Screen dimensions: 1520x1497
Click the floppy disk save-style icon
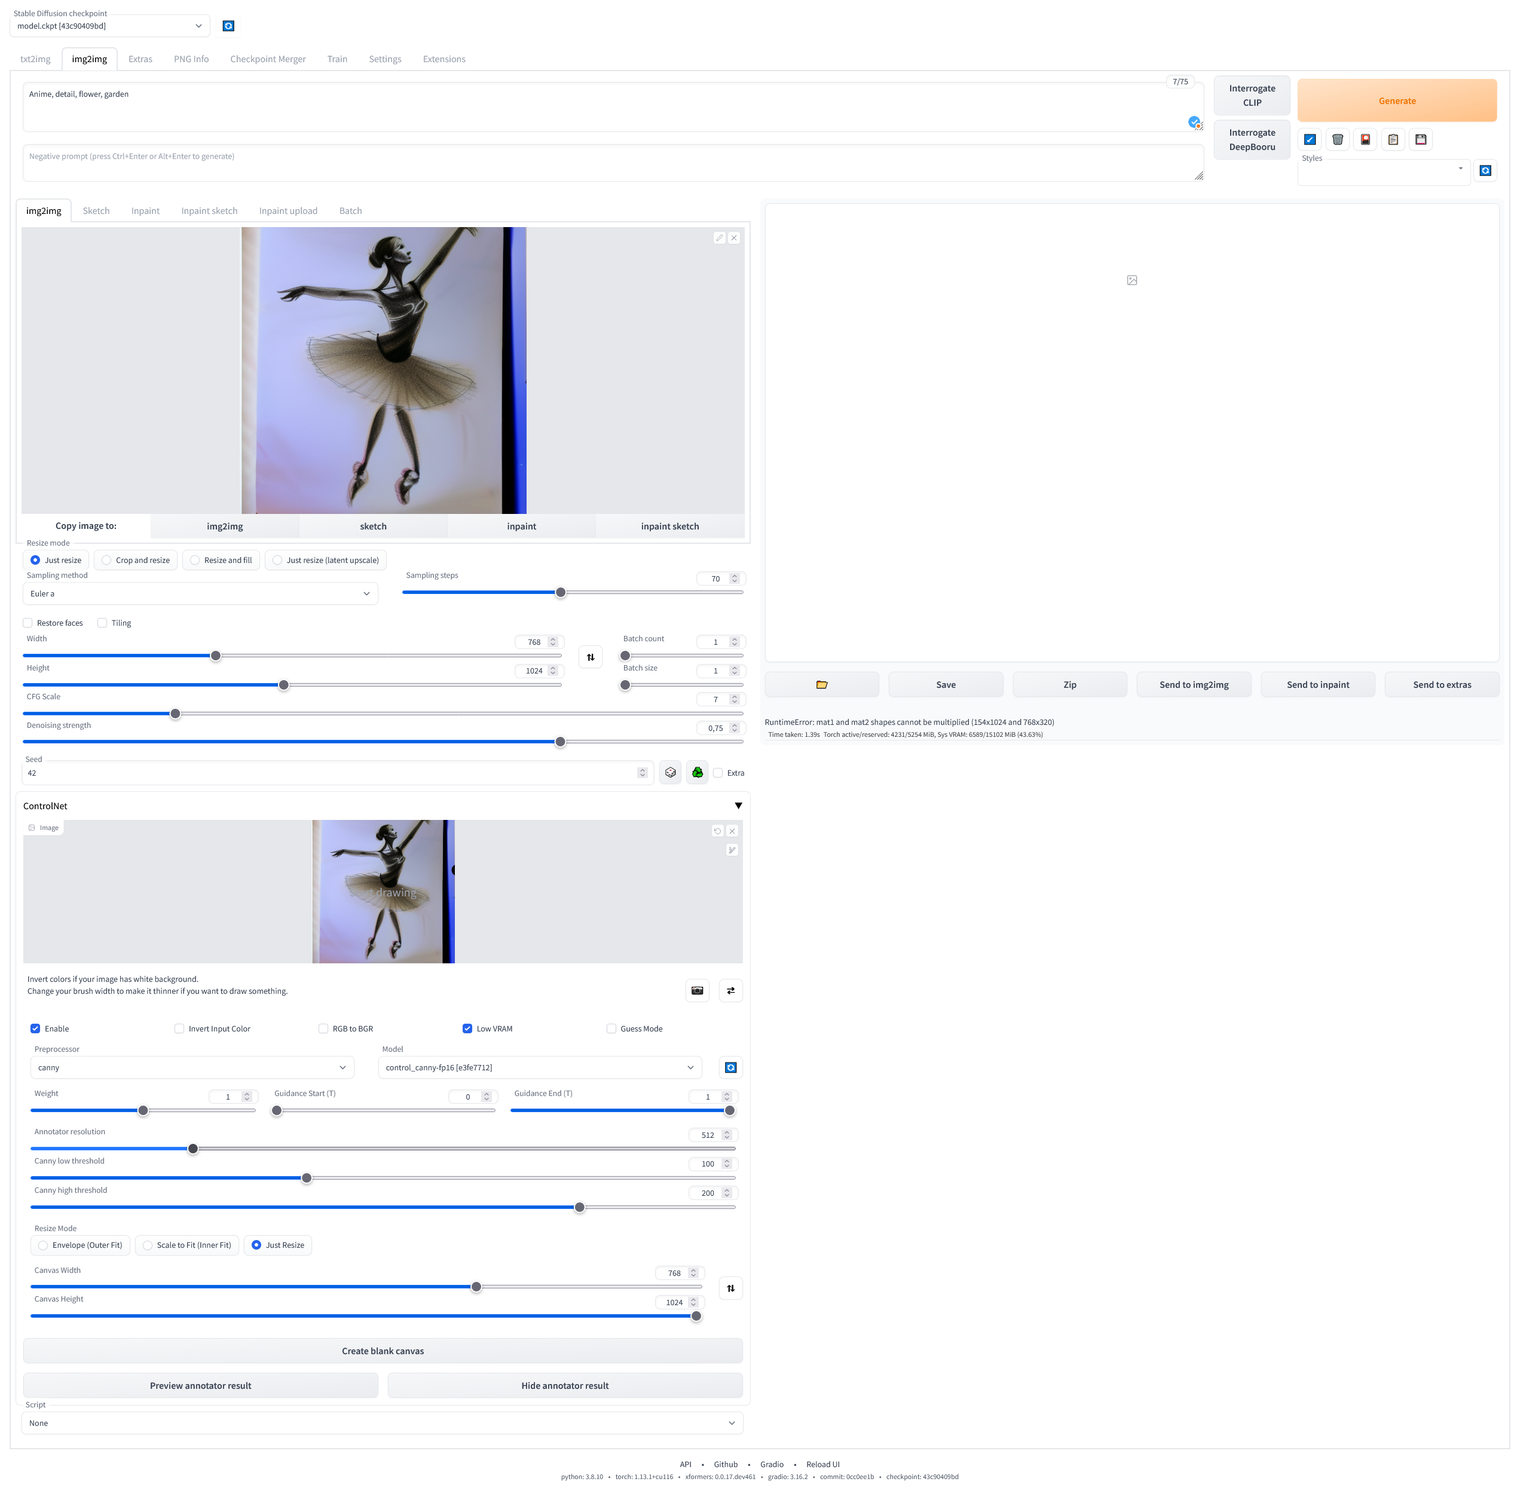click(1420, 139)
